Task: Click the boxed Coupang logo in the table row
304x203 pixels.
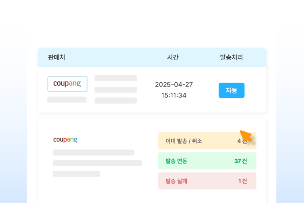Action: click(x=67, y=84)
